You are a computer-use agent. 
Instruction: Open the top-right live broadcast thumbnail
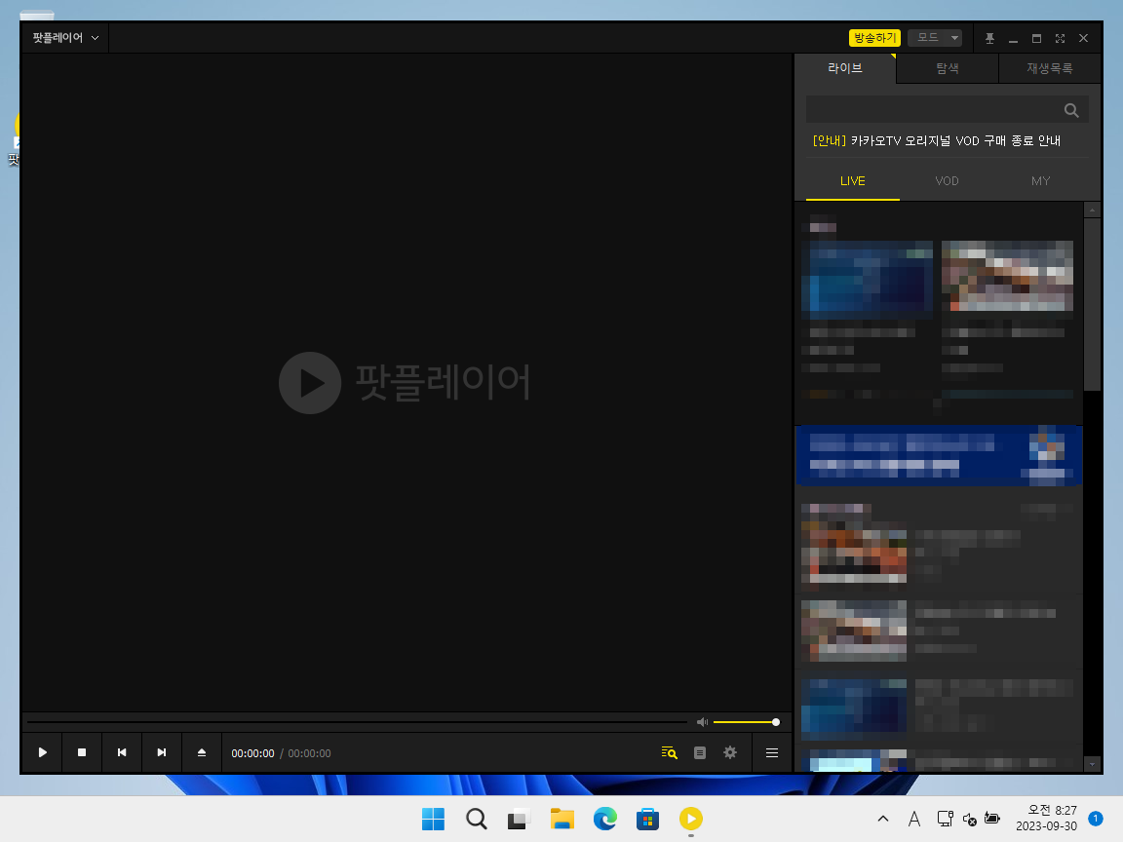[x=1007, y=277]
